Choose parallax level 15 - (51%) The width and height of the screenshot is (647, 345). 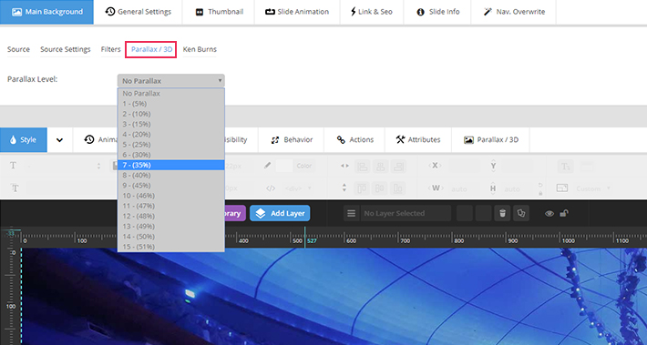click(x=170, y=247)
